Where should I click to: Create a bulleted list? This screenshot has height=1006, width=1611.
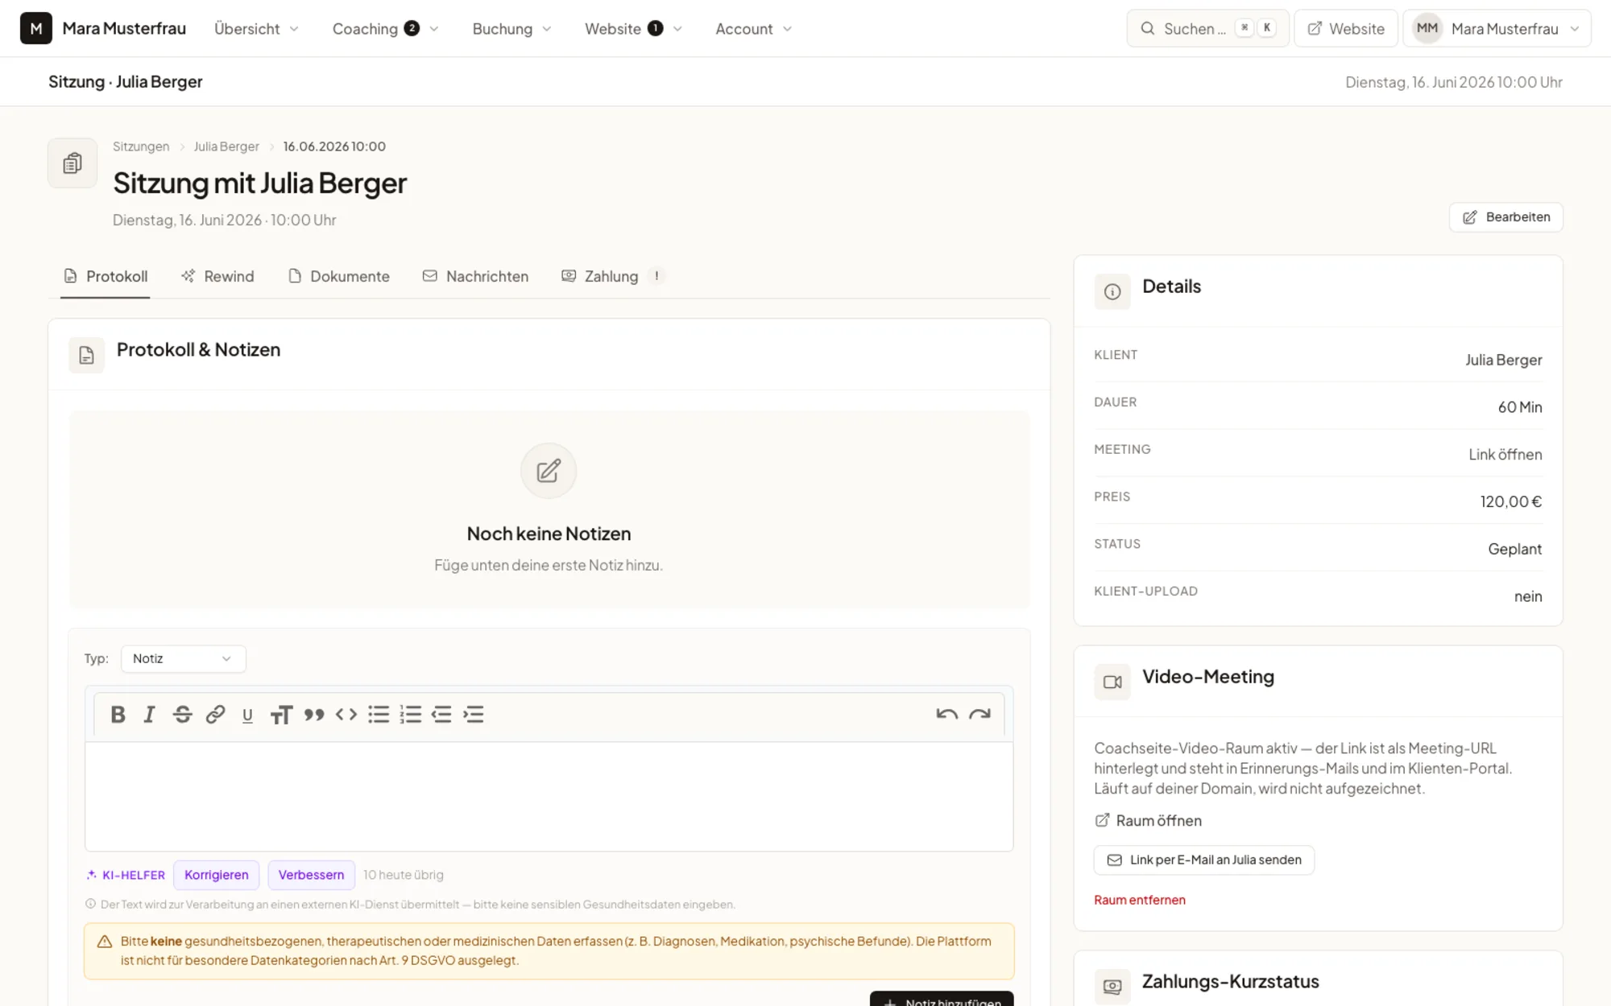click(x=379, y=715)
